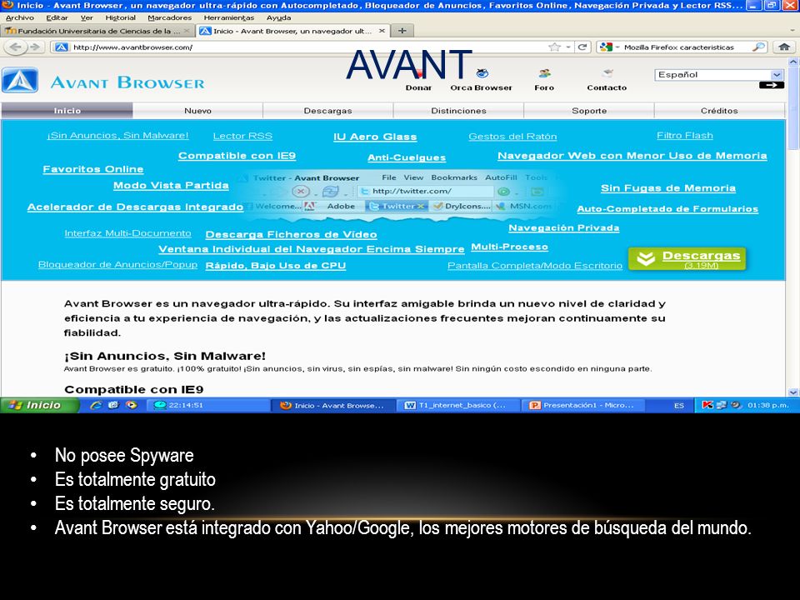Follow the Gestos del Ratón link
800x600 pixels.
click(512, 137)
